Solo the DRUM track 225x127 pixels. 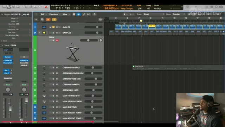(x=53, y=41)
